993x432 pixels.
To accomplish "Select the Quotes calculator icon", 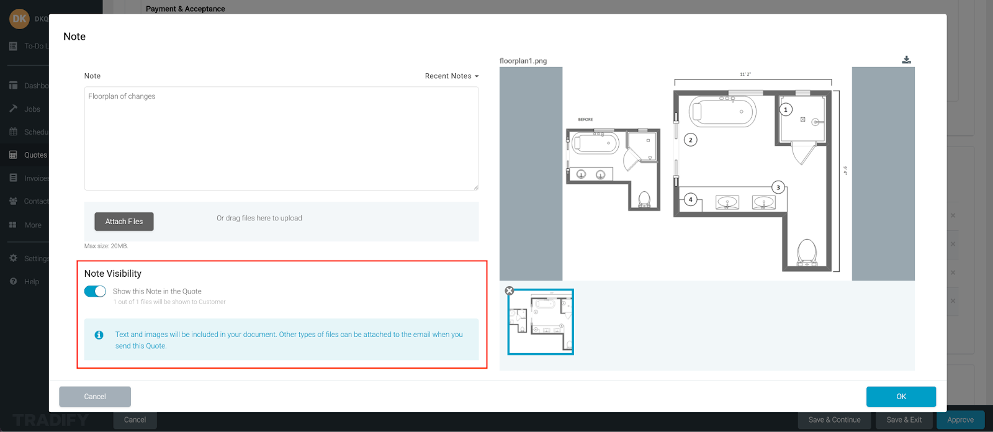I will [x=13, y=155].
